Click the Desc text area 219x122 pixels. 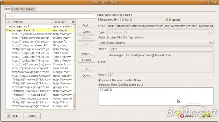tap(161, 62)
